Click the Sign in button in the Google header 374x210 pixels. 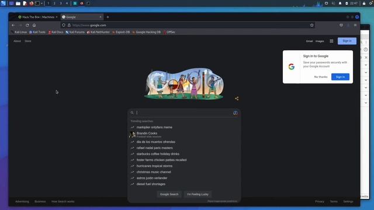[x=347, y=41]
